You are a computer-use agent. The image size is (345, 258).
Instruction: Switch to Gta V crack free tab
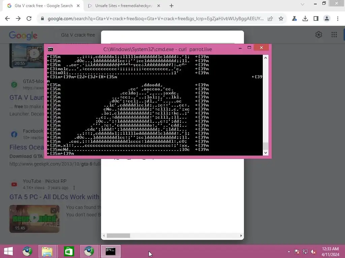(43, 6)
